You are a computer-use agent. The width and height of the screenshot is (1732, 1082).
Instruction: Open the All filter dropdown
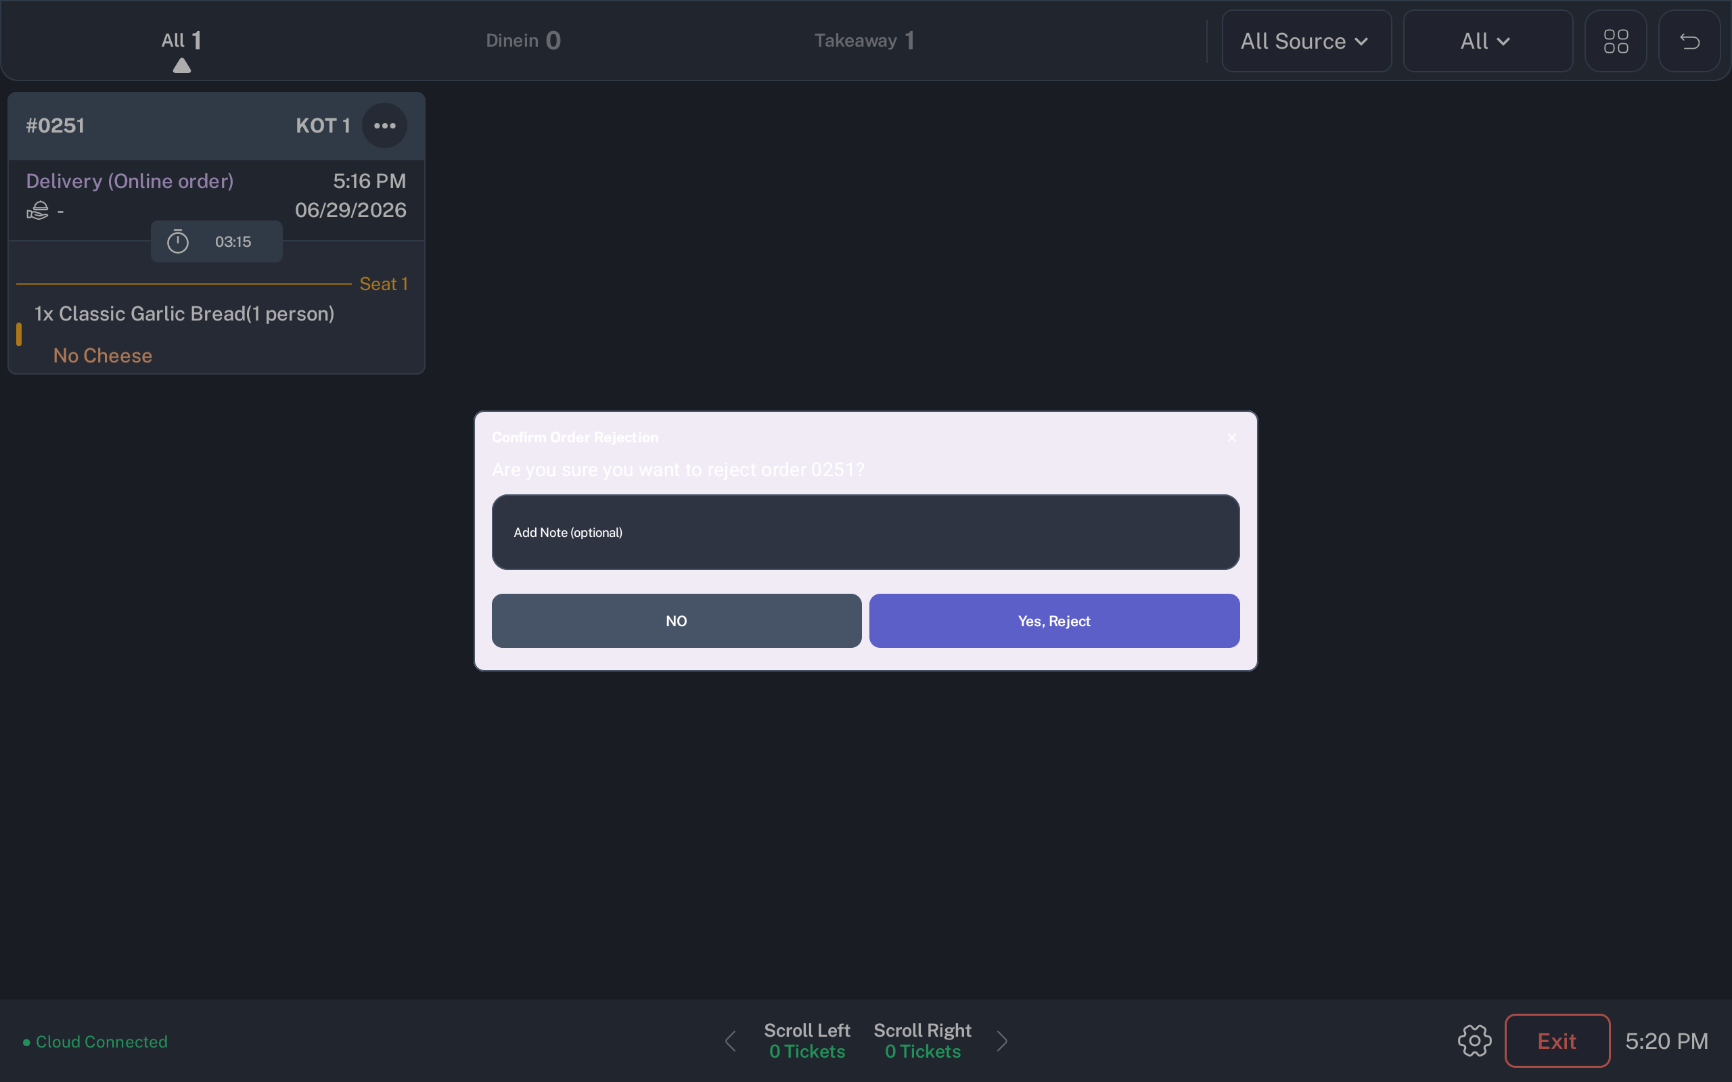pos(1487,41)
